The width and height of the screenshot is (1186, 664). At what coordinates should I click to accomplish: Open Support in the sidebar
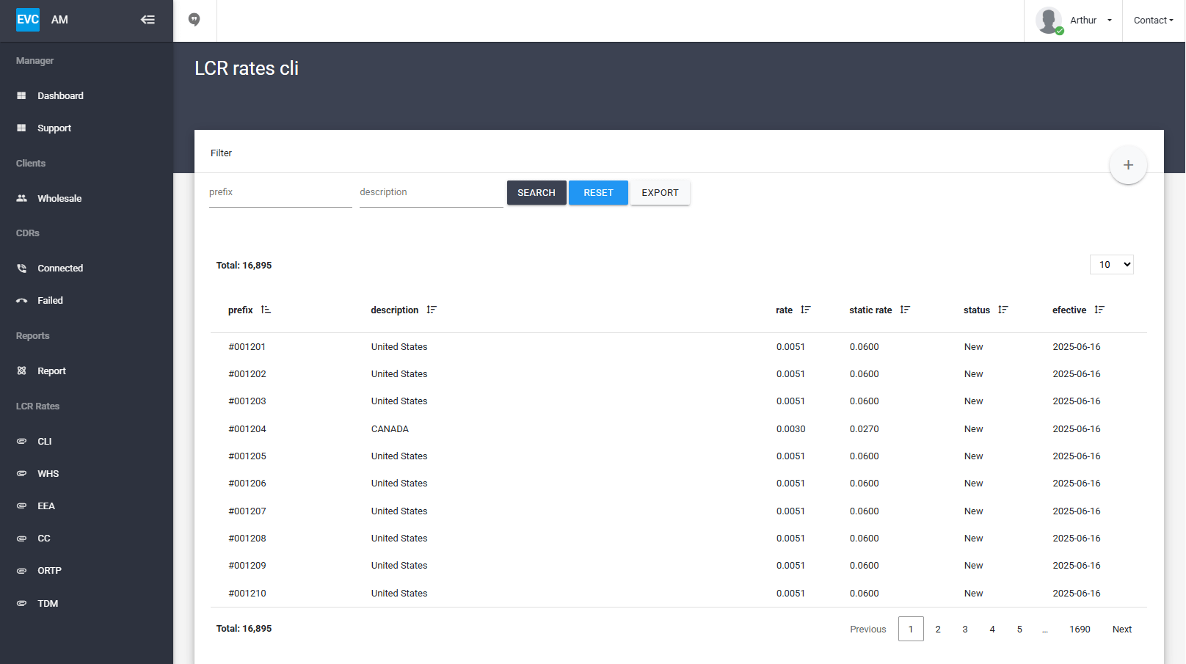click(x=54, y=128)
